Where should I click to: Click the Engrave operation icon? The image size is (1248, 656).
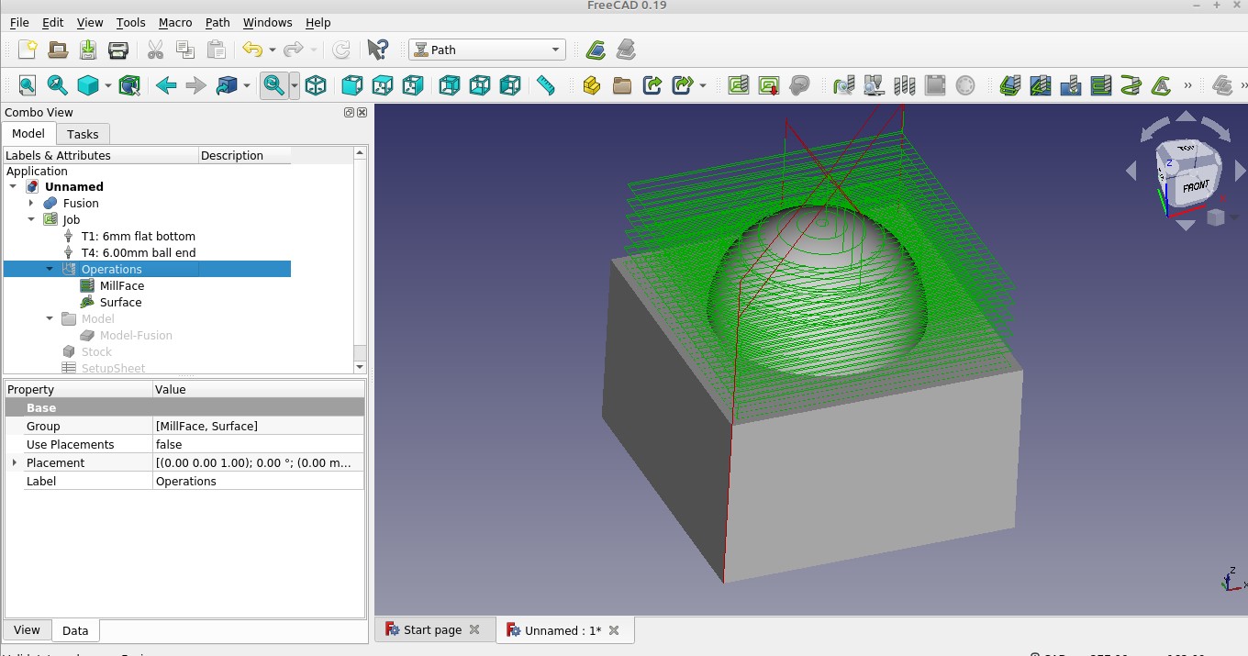(x=1161, y=85)
